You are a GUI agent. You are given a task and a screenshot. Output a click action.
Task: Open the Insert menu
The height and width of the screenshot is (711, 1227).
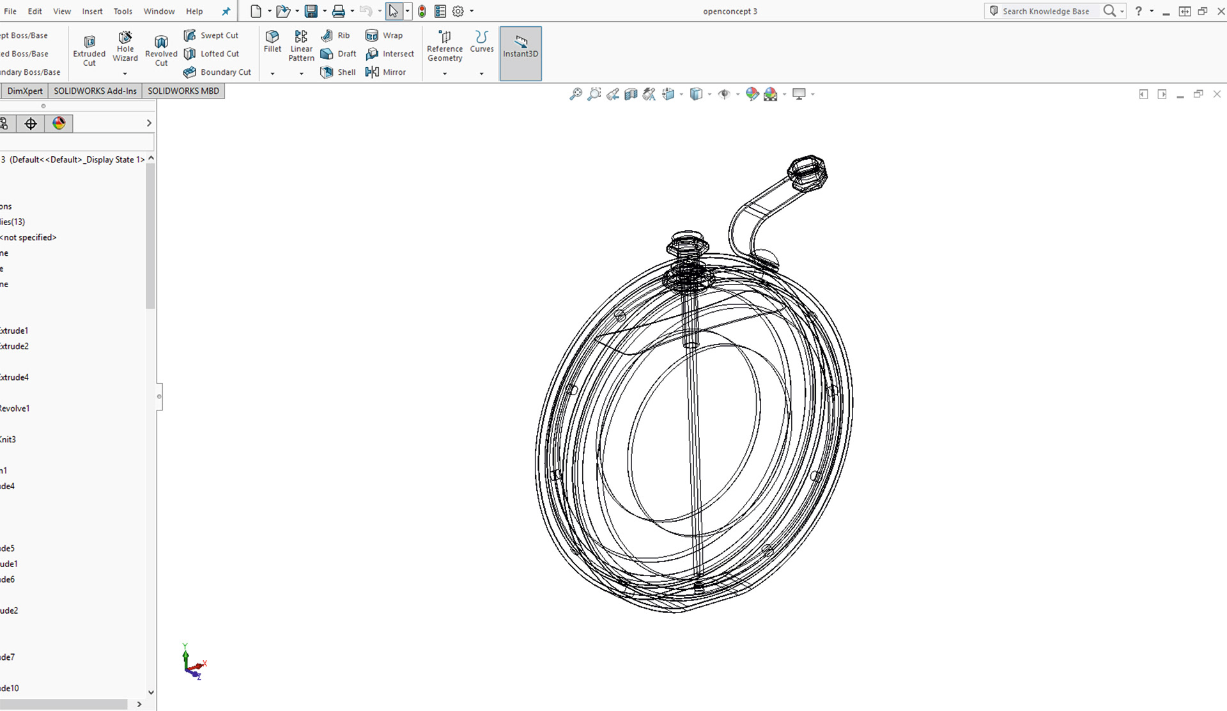pos(92,11)
